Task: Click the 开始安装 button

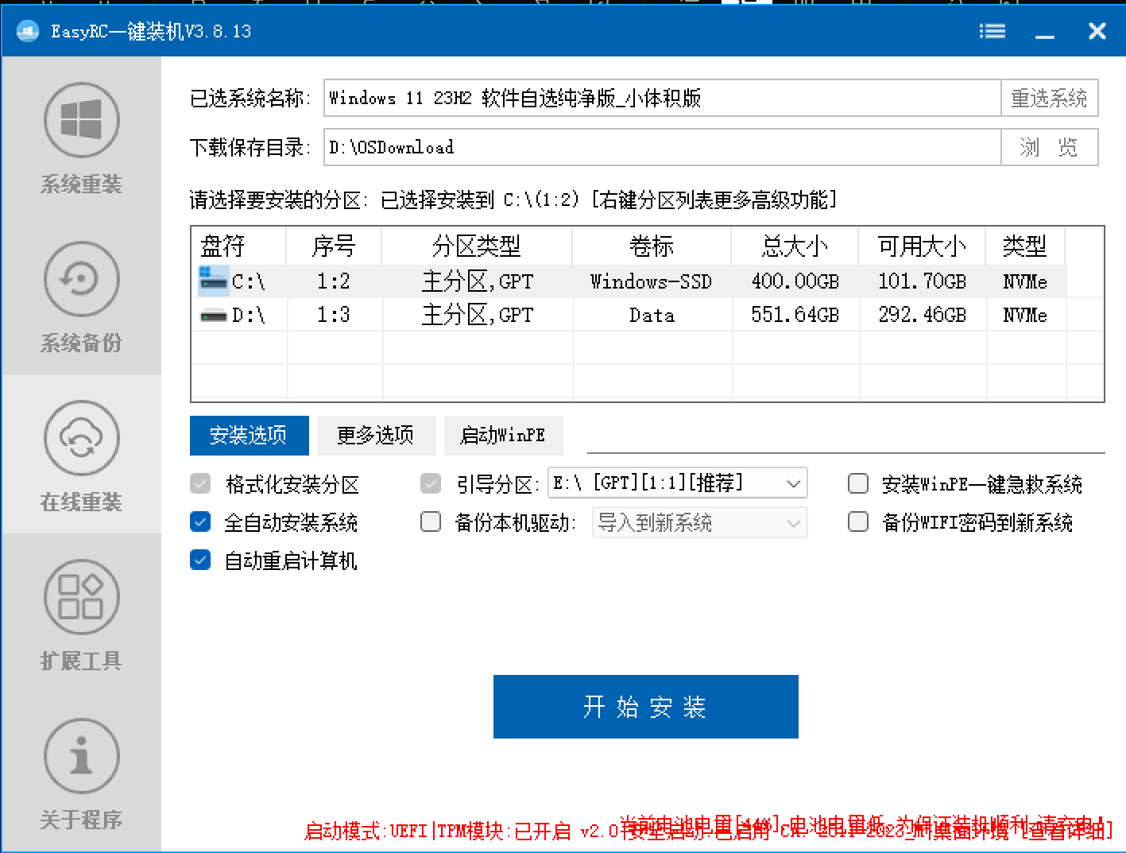Action: 646,707
